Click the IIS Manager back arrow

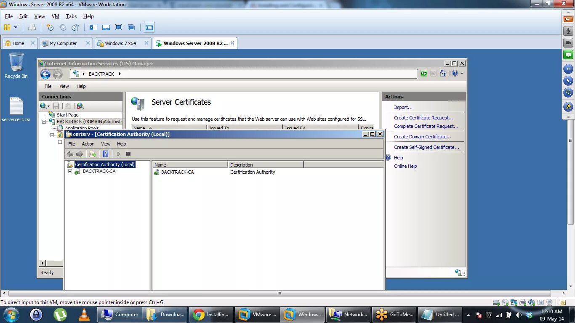click(45, 74)
